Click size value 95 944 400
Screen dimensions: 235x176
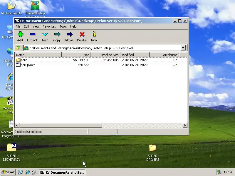[81, 60]
